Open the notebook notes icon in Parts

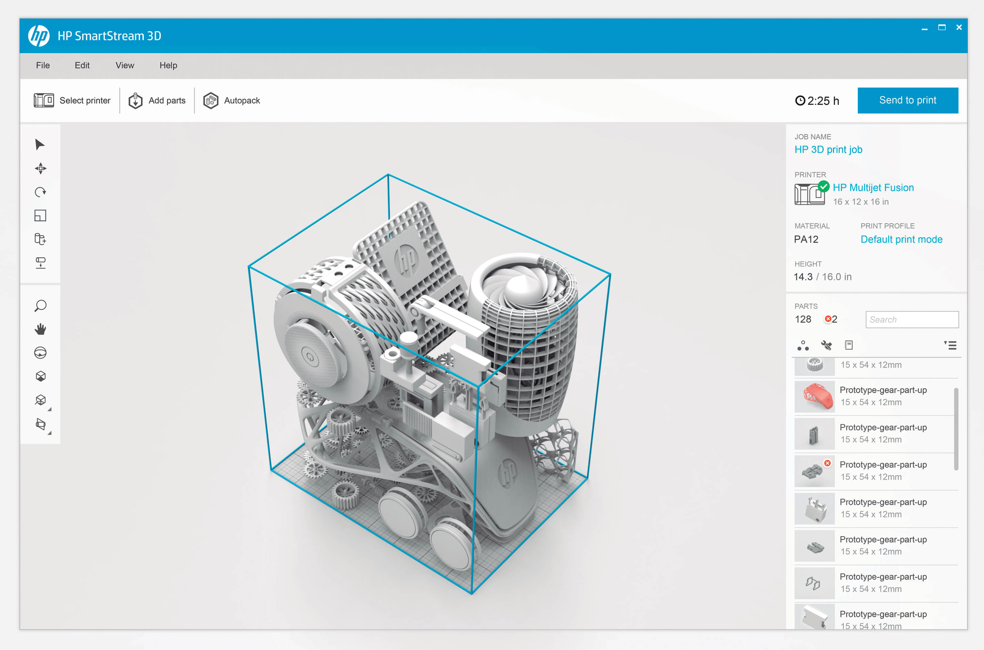point(849,345)
